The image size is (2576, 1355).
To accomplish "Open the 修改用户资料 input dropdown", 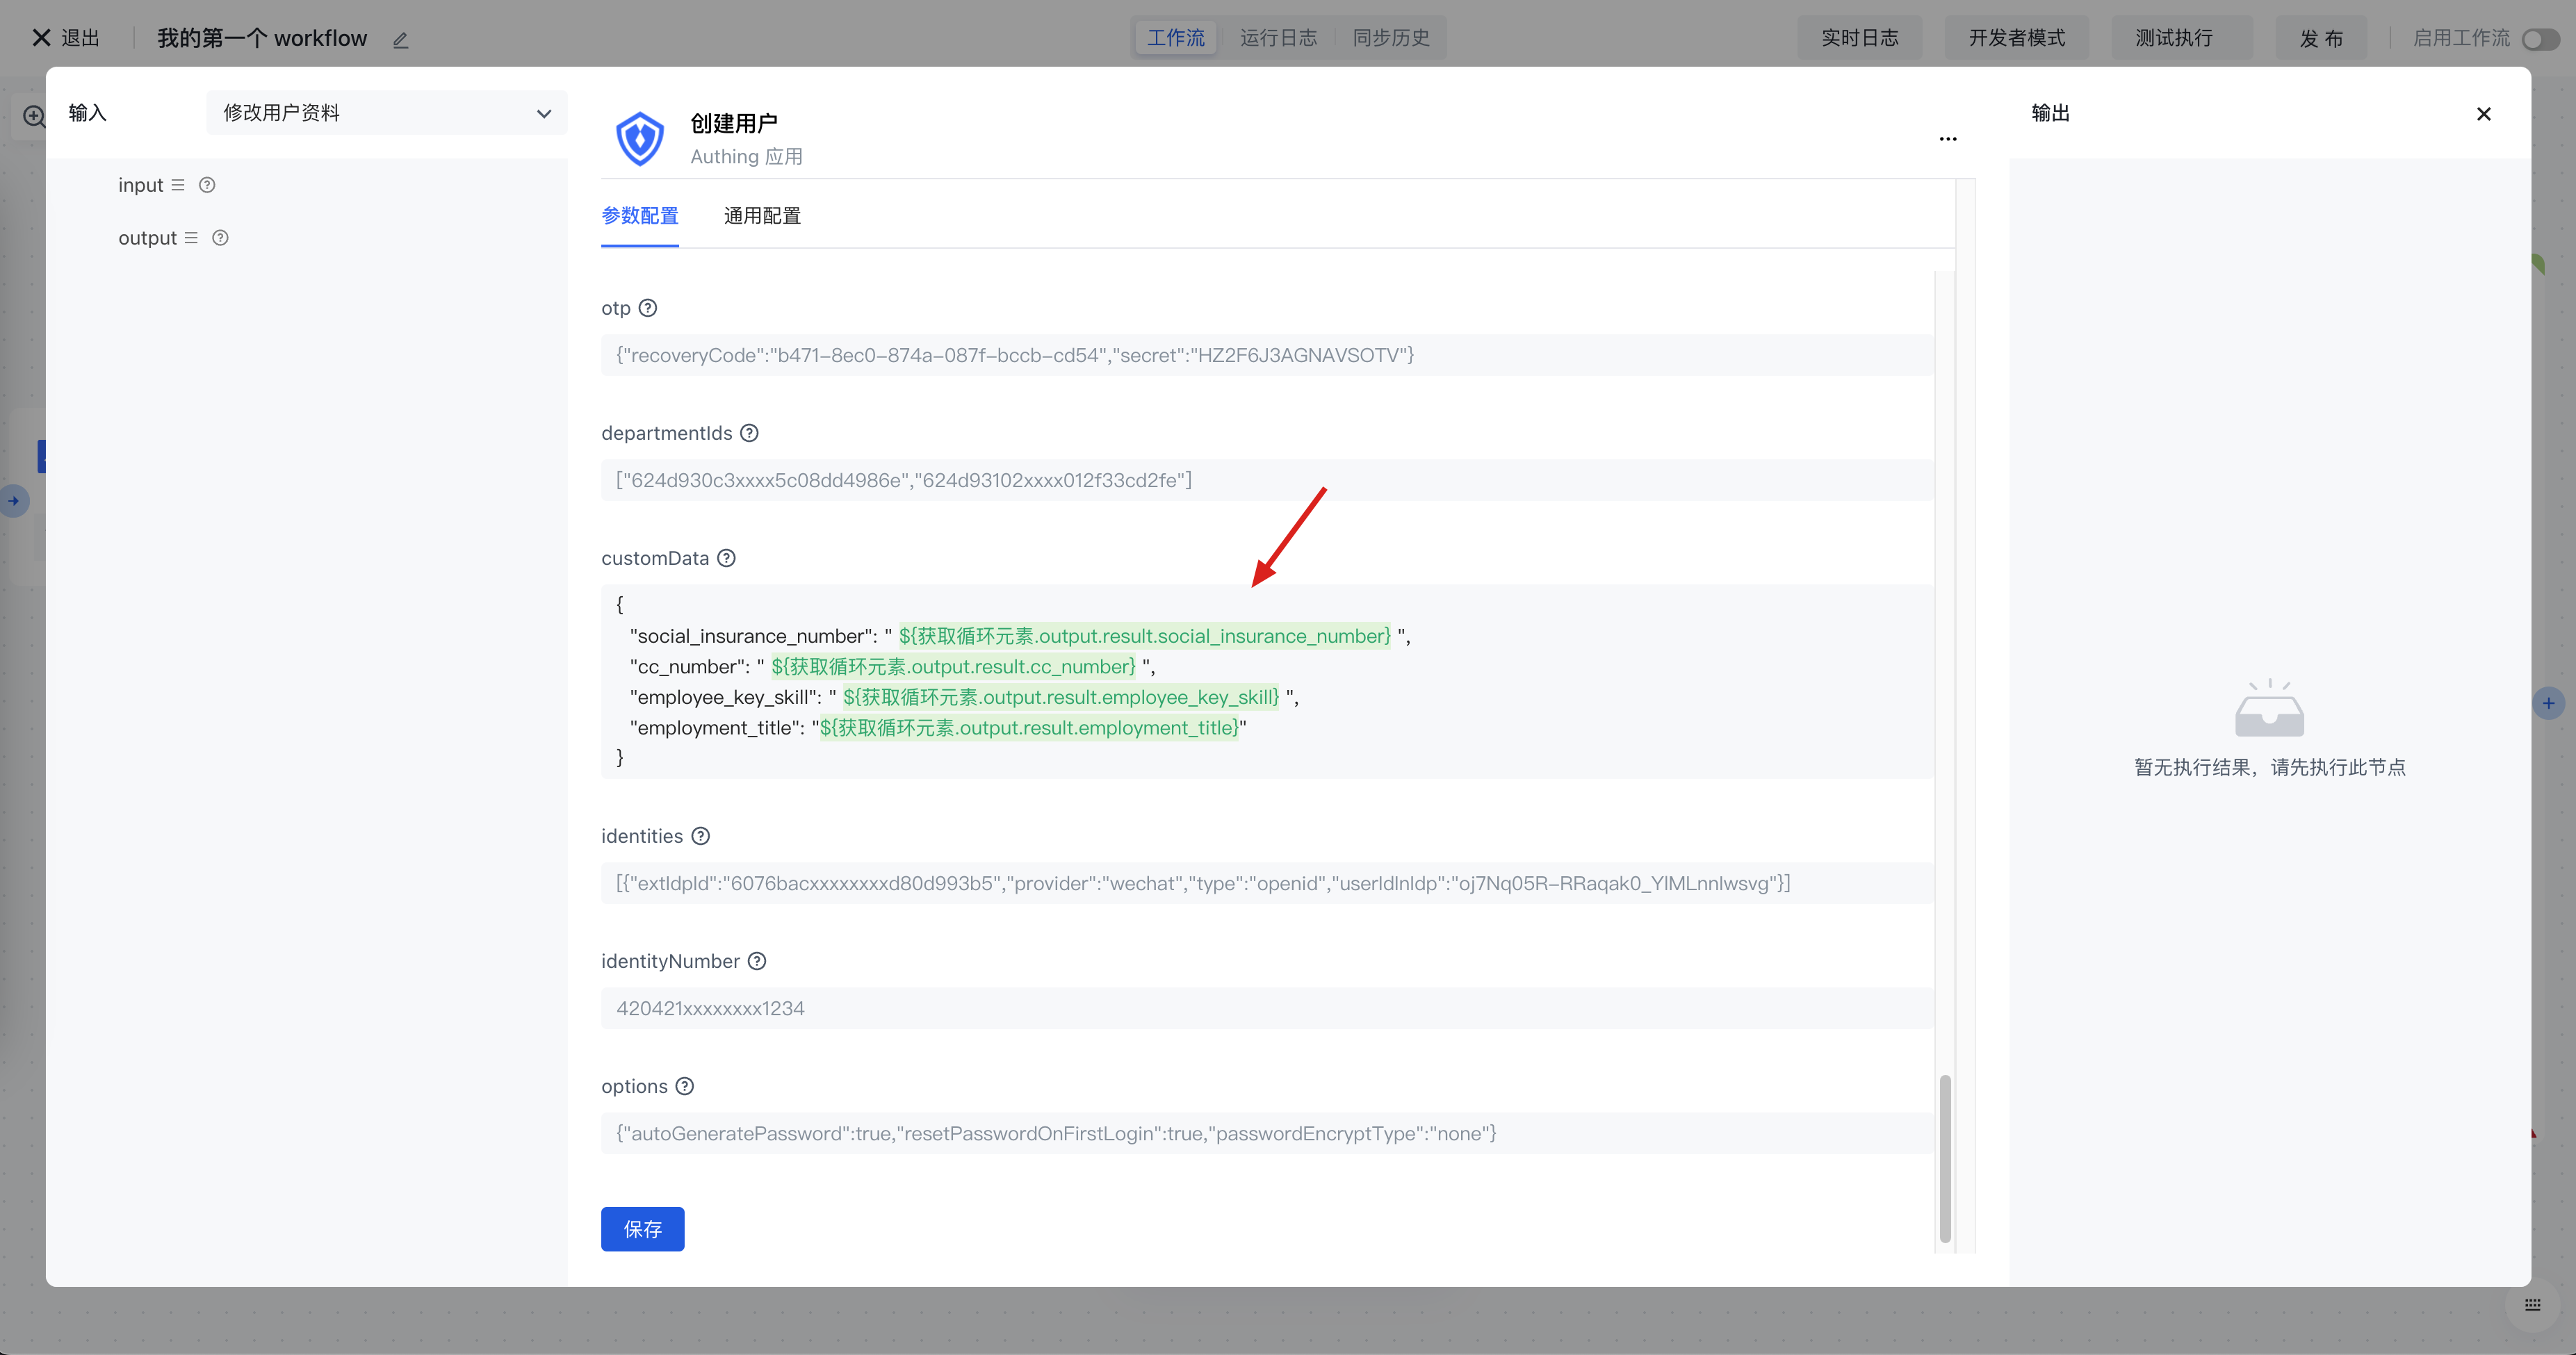I will pyautogui.click(x=386, y=113).
